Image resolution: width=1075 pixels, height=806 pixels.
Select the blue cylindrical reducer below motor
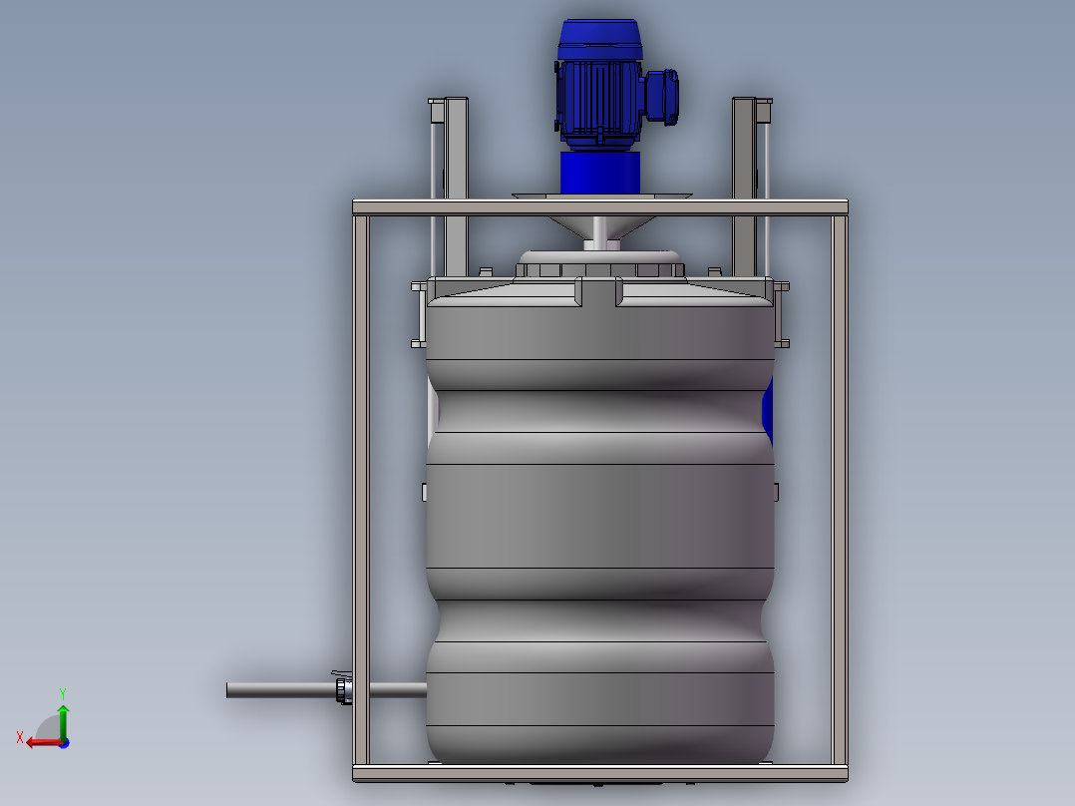point(600,173)
